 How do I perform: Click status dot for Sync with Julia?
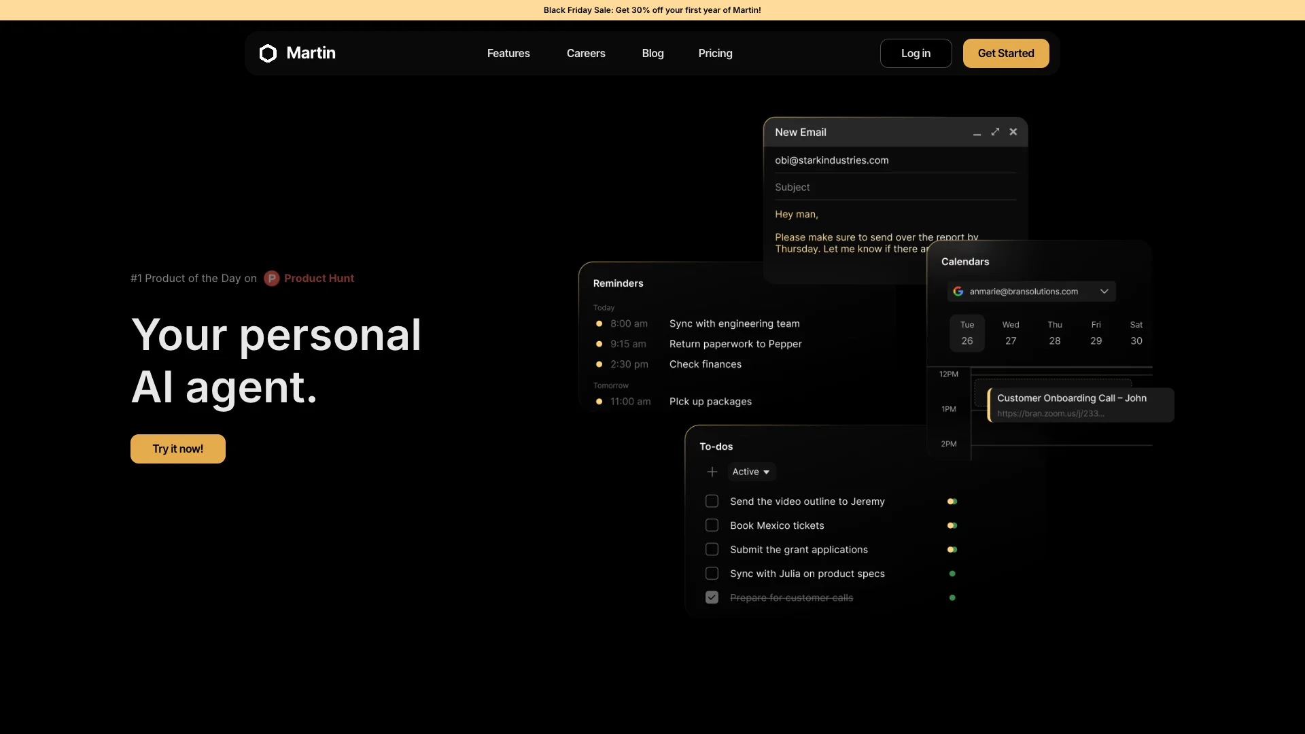pos(952,574)
